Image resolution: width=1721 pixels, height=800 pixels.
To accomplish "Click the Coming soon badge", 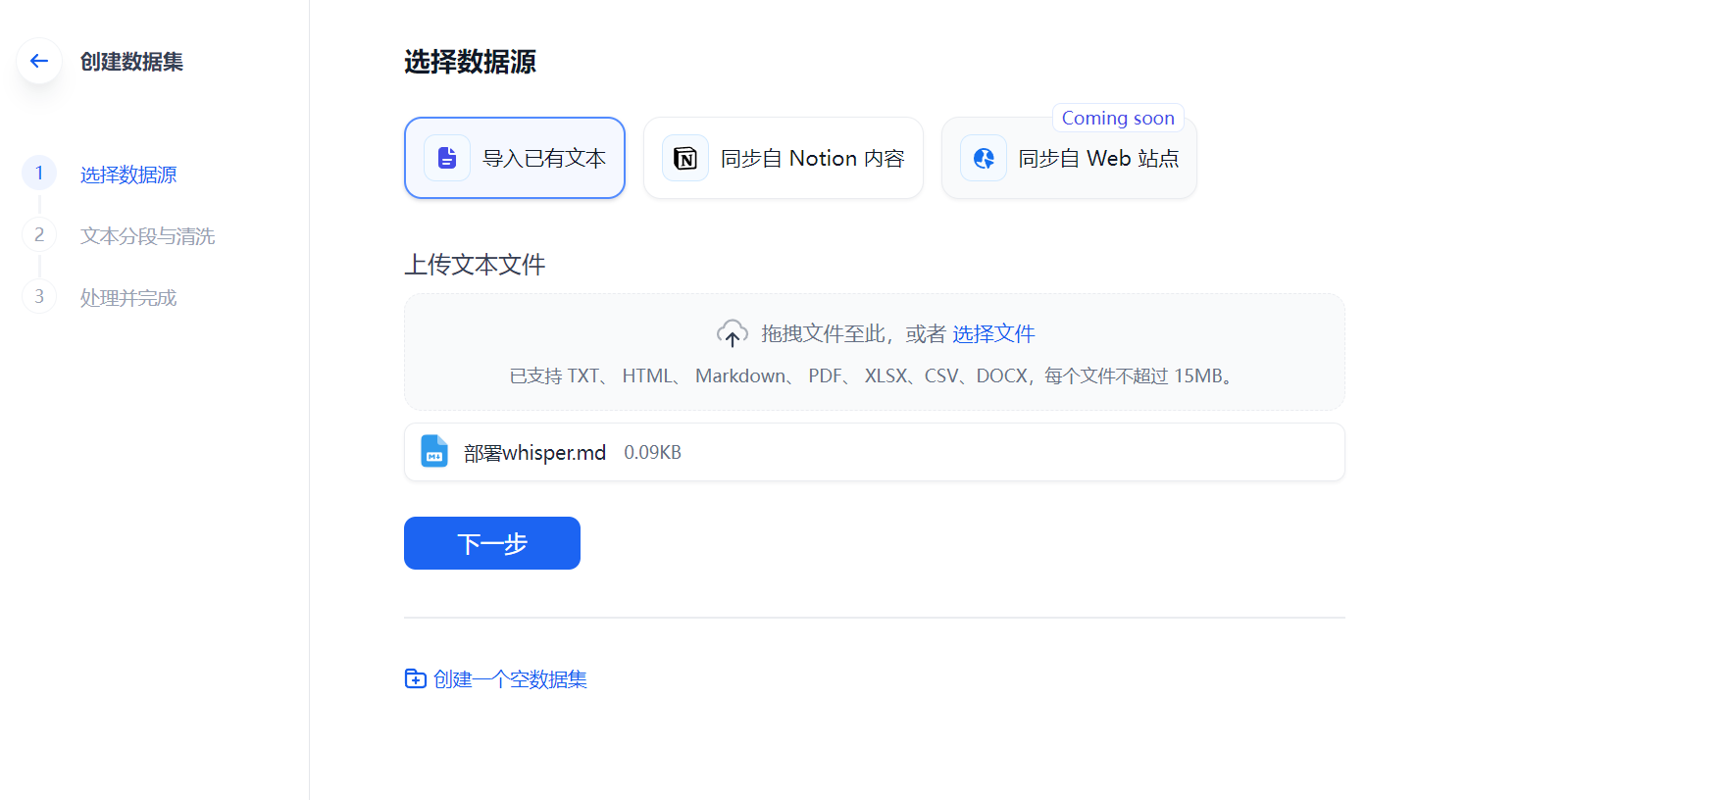I will [x=1118, y=118].
